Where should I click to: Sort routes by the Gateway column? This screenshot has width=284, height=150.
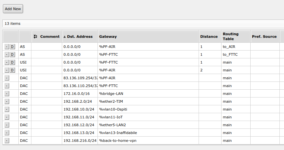(x=108, y=37)
